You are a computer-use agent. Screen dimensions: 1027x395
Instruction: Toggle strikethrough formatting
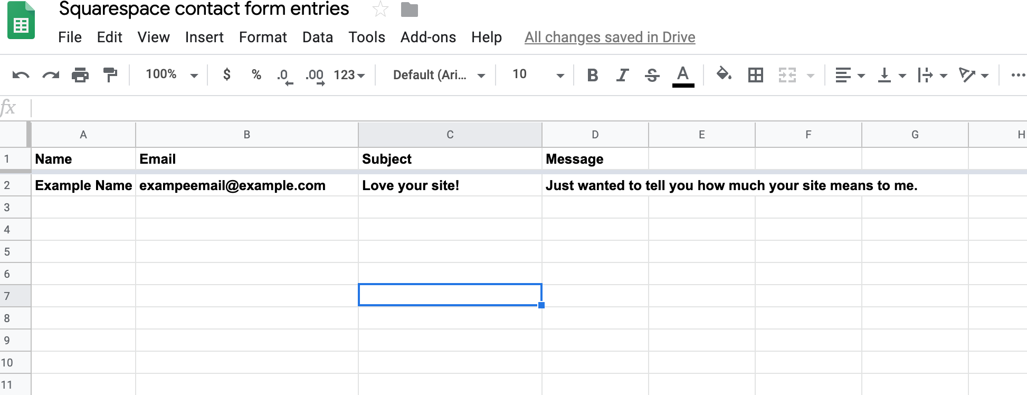pos(652,76)
